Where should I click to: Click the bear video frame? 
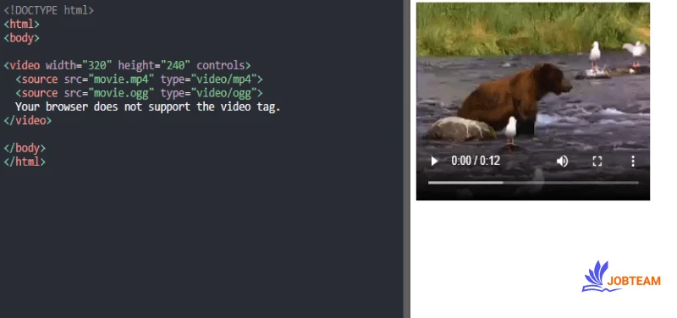click(533, 101)
